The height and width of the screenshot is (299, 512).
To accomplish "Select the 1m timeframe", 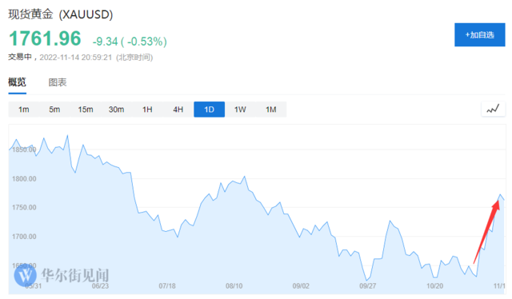I will click(x=23, y=110).
